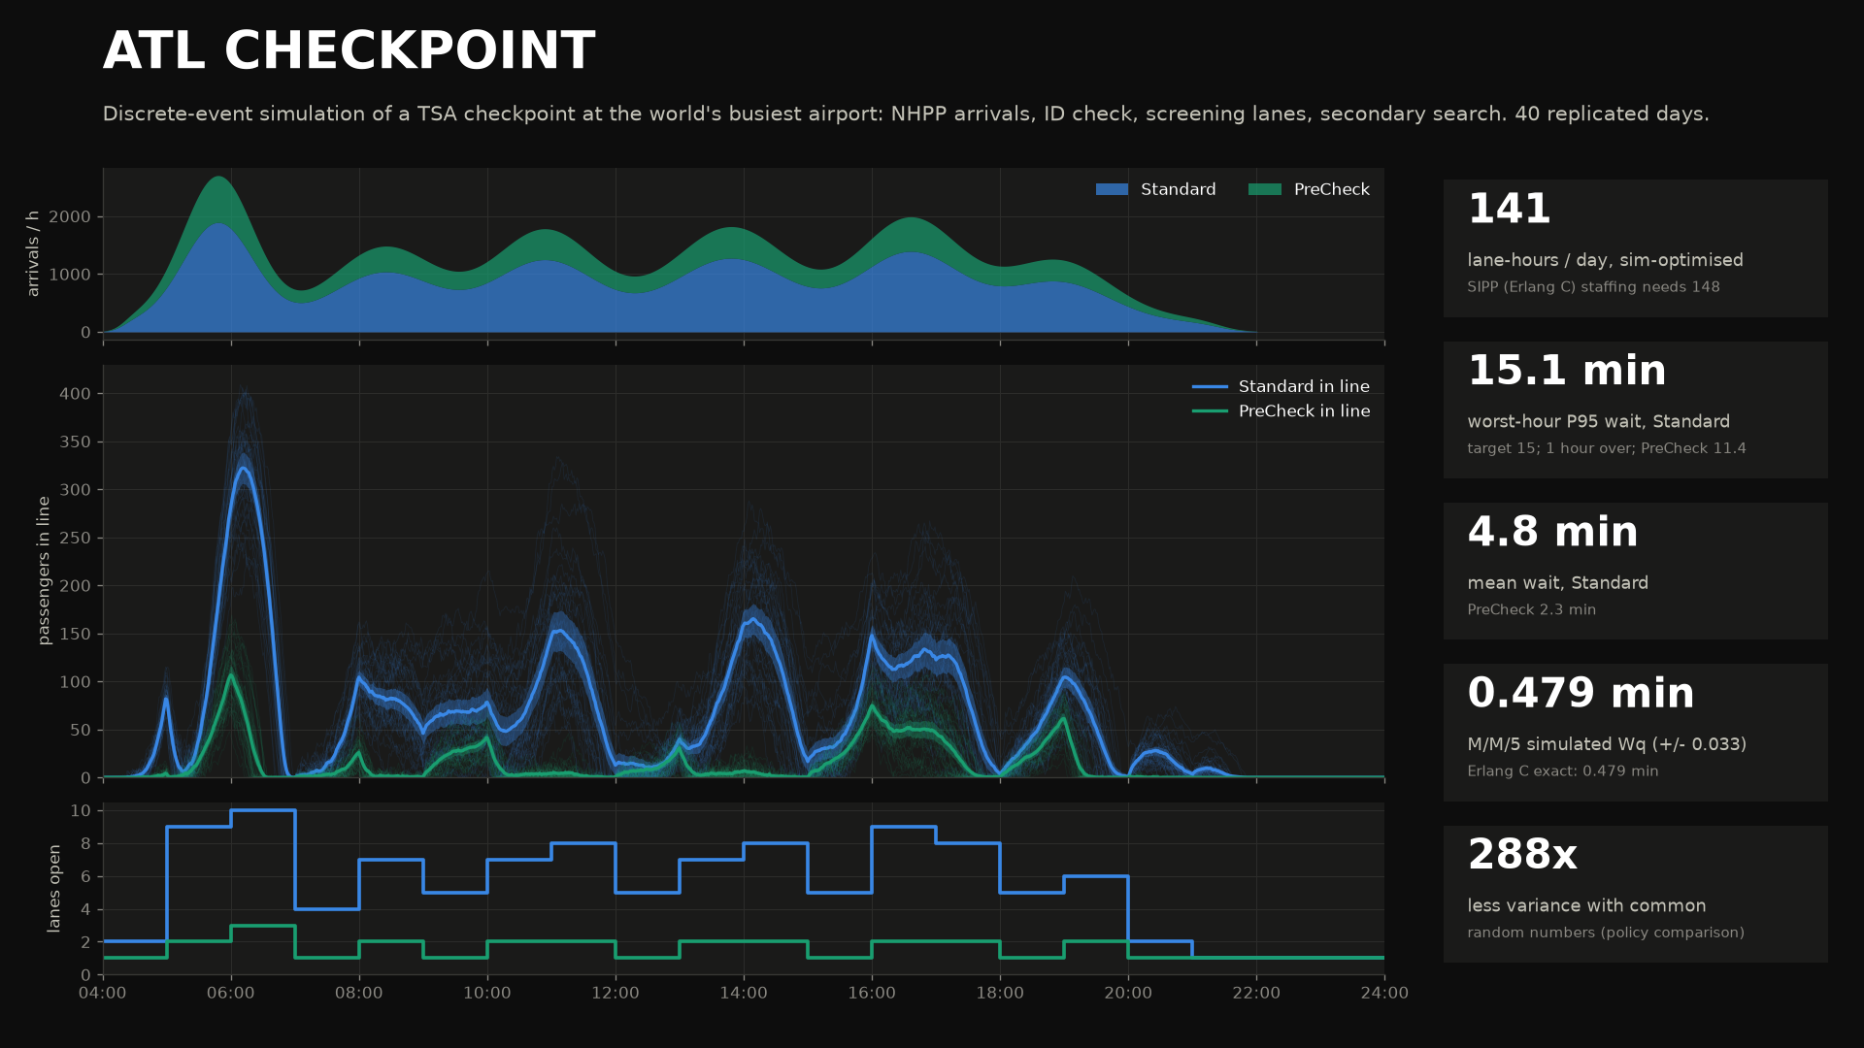Click the 2000 tick on arrivals axis
Image resolution: width=1864 pixels, height=1048 pixels.
pyautogui.click(x=70, y=216)
